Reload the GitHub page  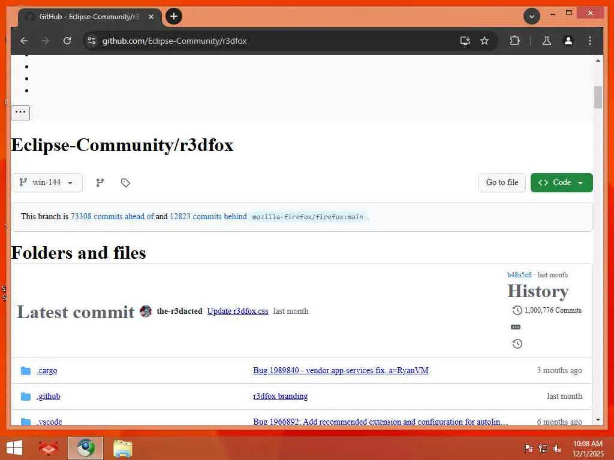67,41
